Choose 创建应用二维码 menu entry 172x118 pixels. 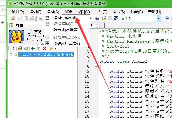[67, 43]
